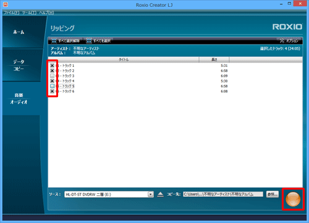This screenshot has height=223, width=309.
Task: Open the ヘルプ menu
Action: pos(46,13)
